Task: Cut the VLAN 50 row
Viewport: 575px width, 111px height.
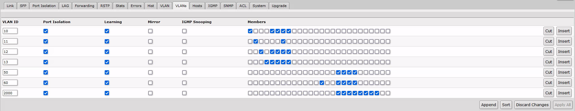Action: pos(549,72)
